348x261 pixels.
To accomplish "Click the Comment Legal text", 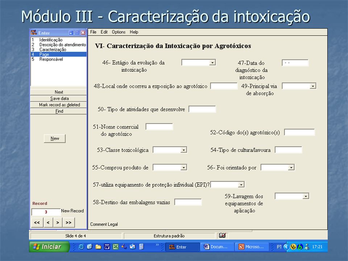I will tap(104, 224).
